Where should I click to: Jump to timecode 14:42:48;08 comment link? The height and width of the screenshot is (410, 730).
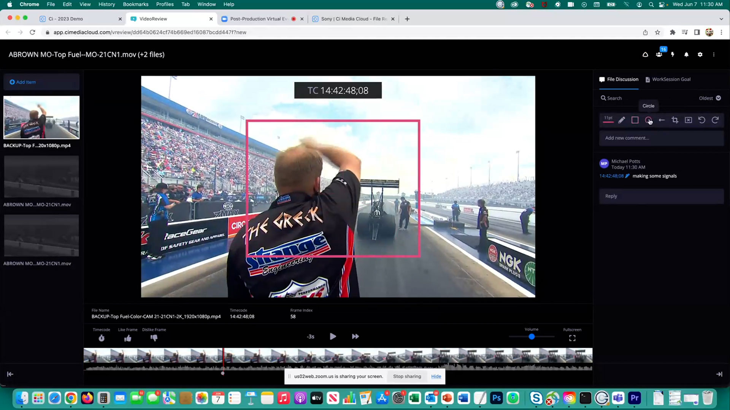[611, 176]
